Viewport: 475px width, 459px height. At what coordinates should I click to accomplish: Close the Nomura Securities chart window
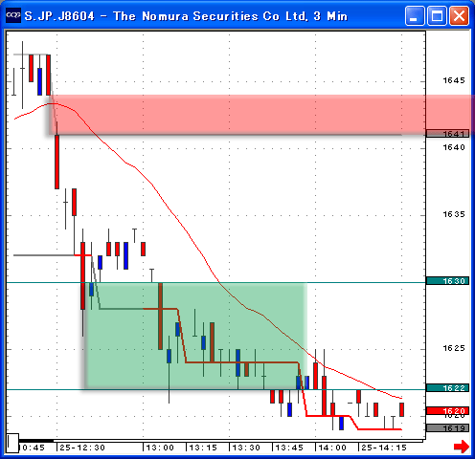[x=459, y=15]
